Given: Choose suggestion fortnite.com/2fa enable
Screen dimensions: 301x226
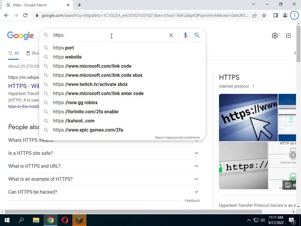Looking at the screenshot, I should click(x=122, y=112).
